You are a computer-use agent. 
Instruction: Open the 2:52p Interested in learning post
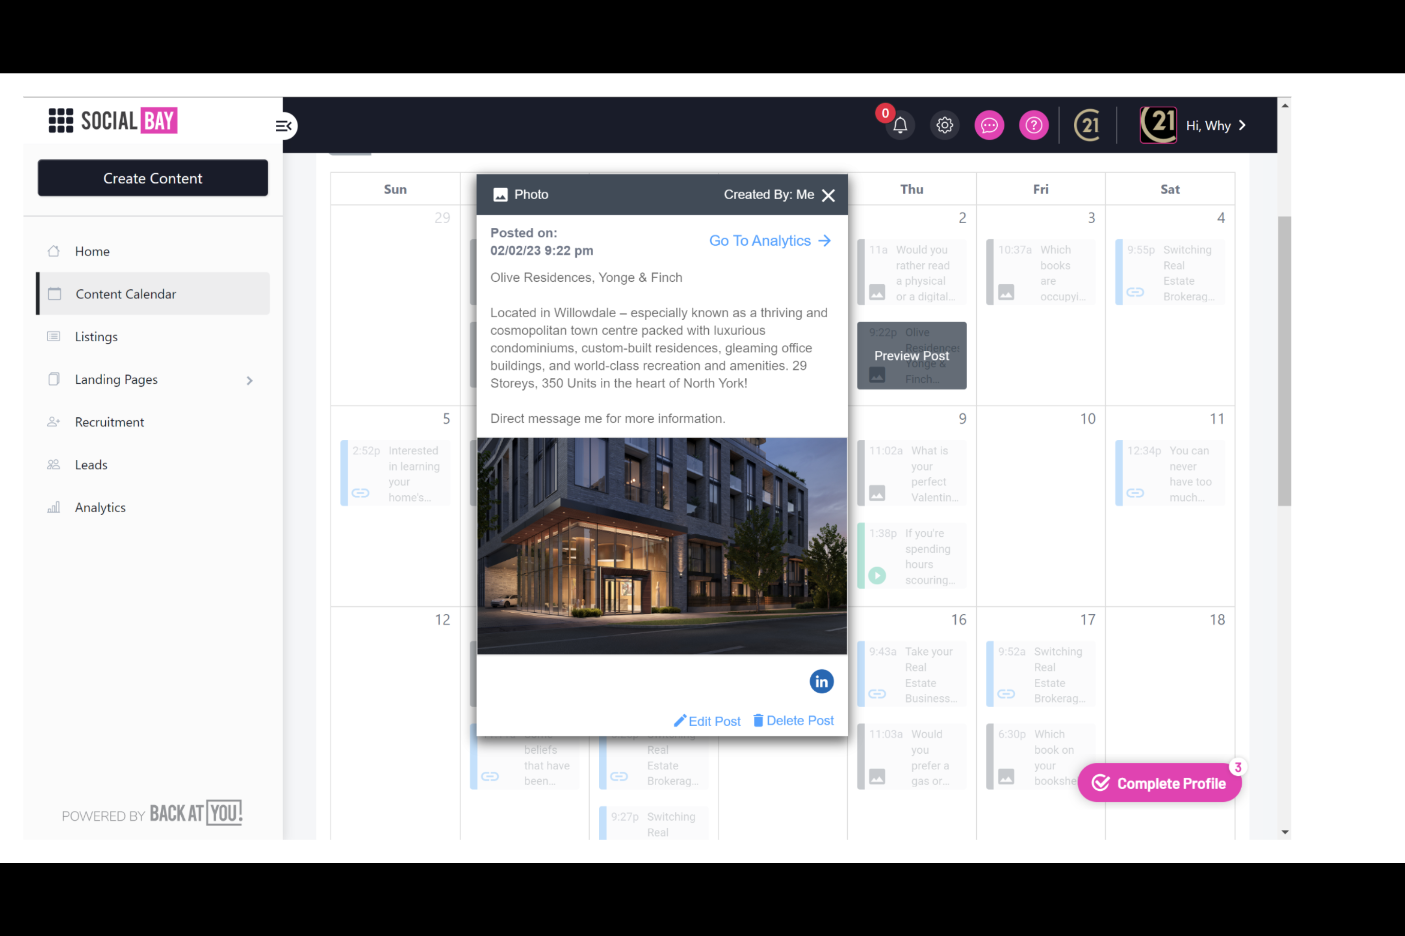point(395,473)
